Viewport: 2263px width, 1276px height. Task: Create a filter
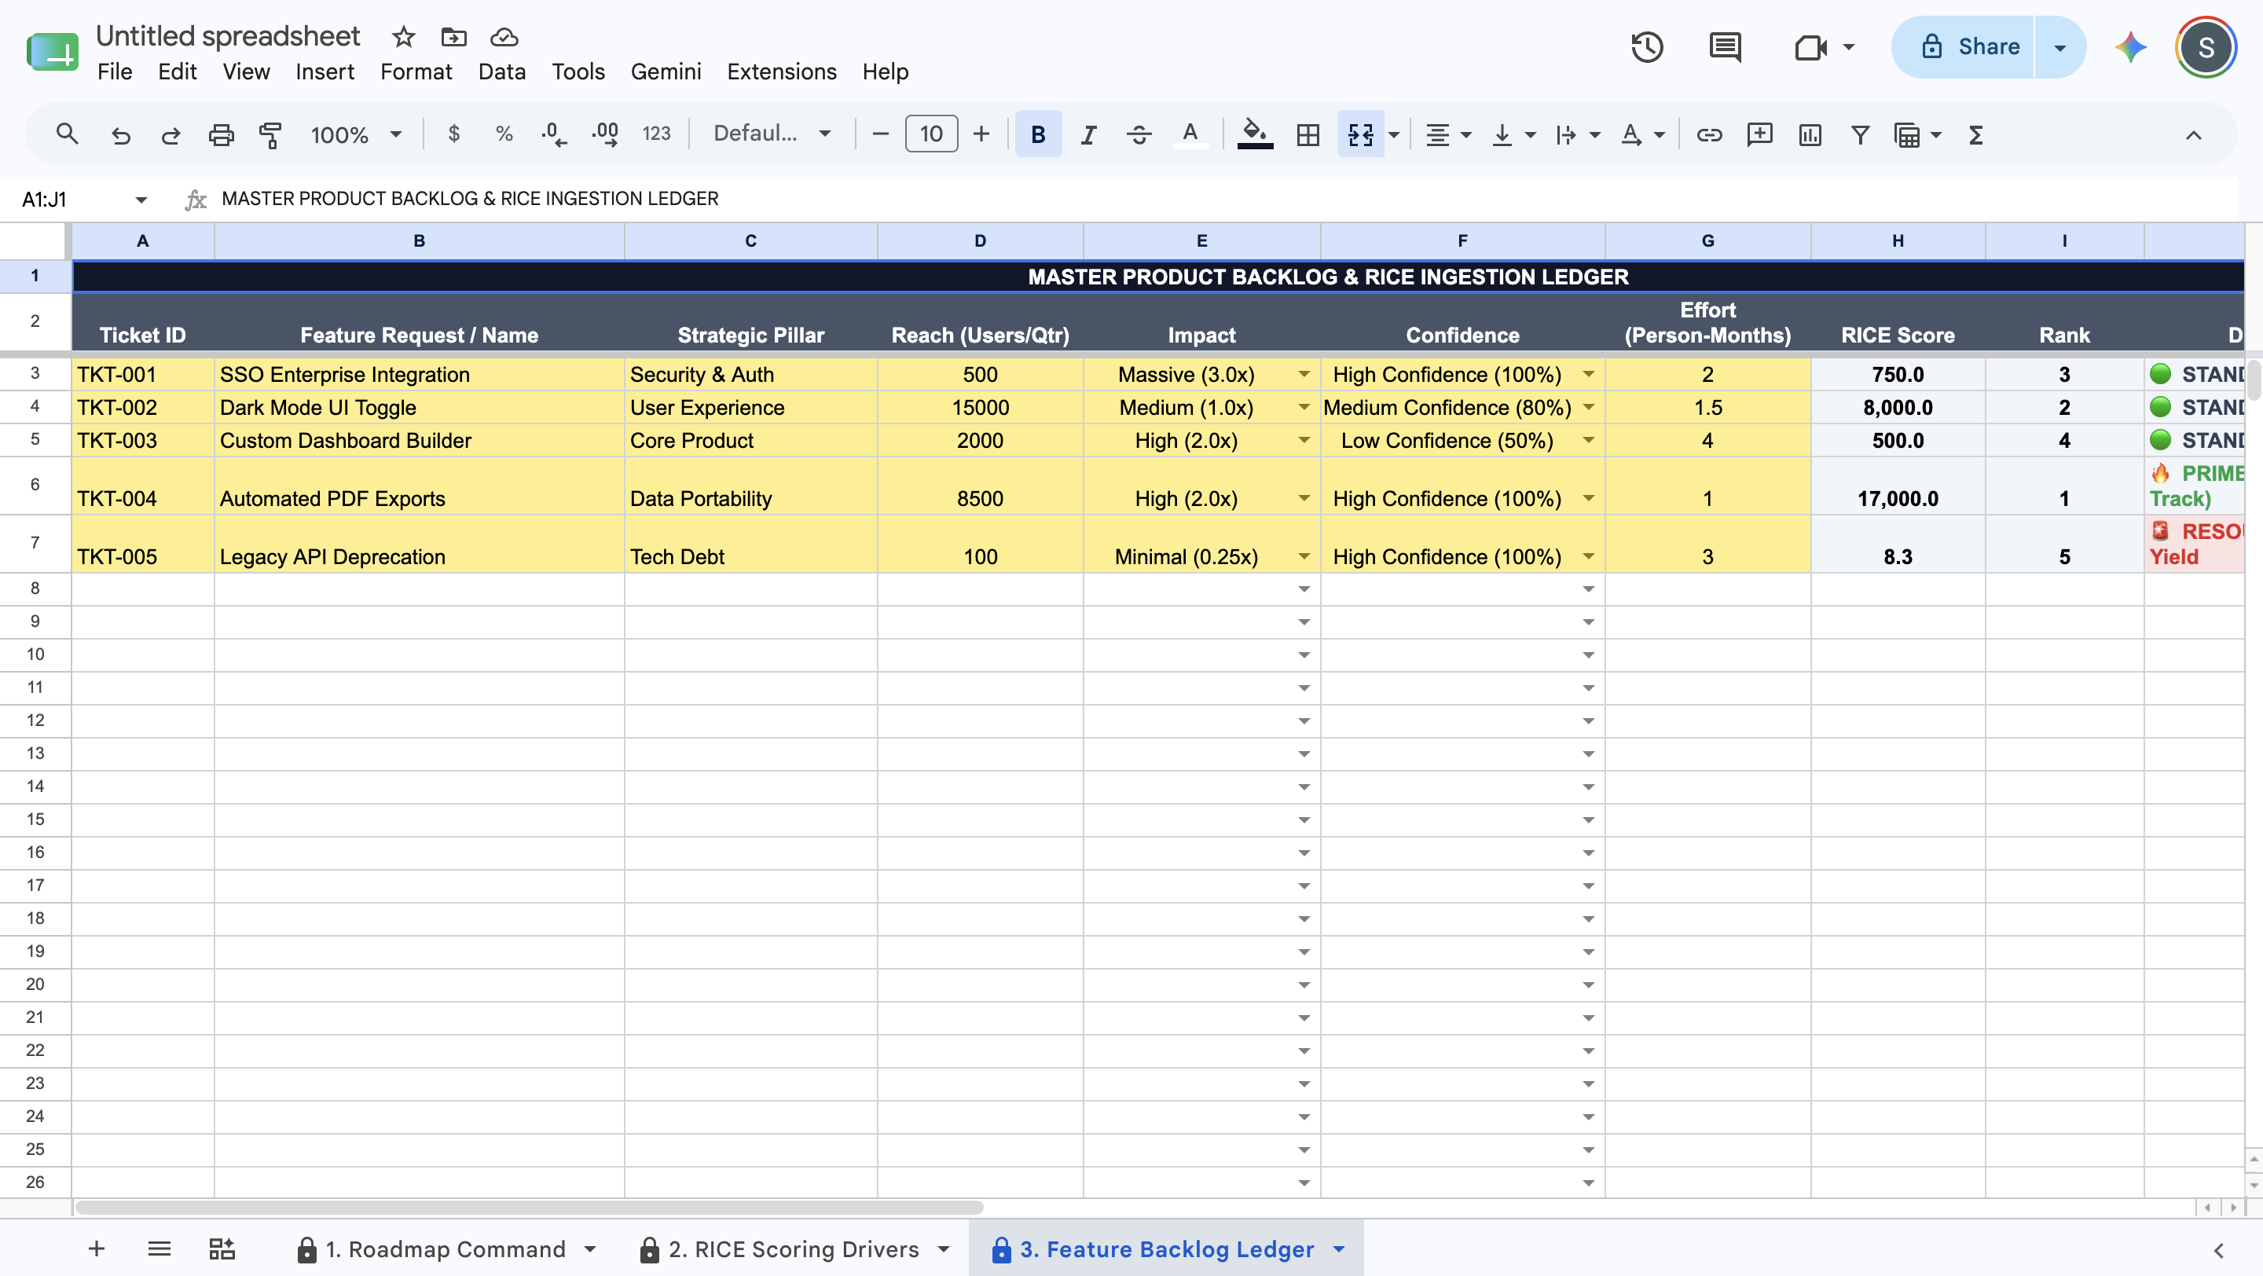pyautogui.click(x=1860, y=134)
